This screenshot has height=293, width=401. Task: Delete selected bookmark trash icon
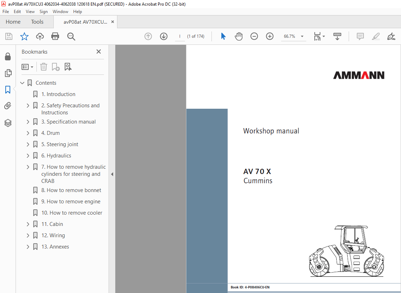click(x=44, y=67)
